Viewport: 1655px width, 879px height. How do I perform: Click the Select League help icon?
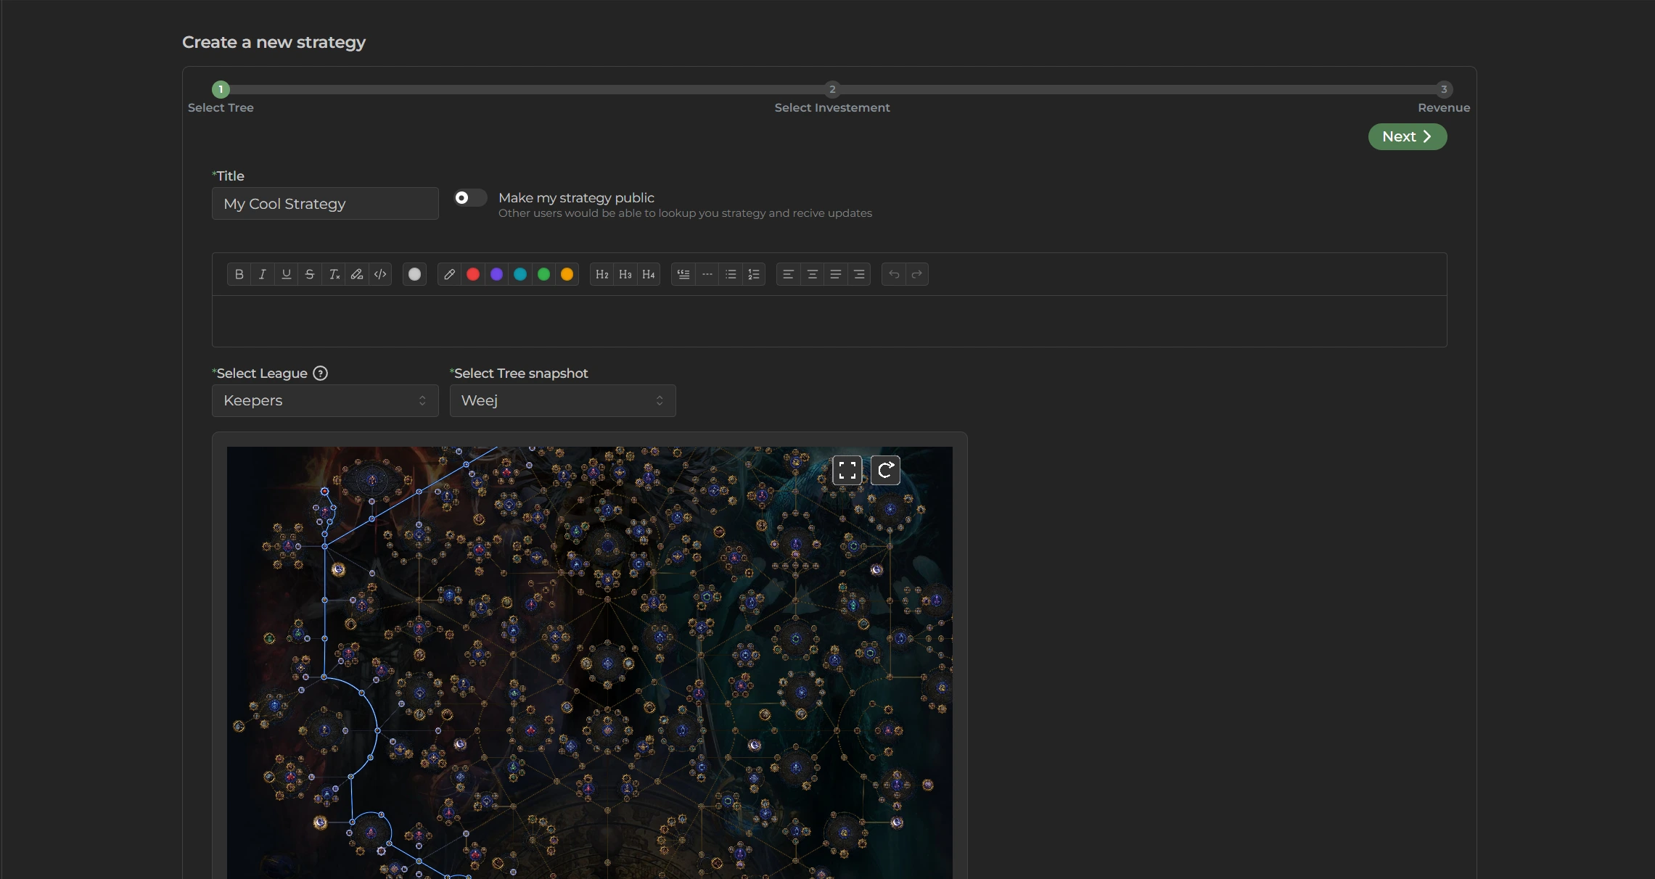(x=320, y=373)
